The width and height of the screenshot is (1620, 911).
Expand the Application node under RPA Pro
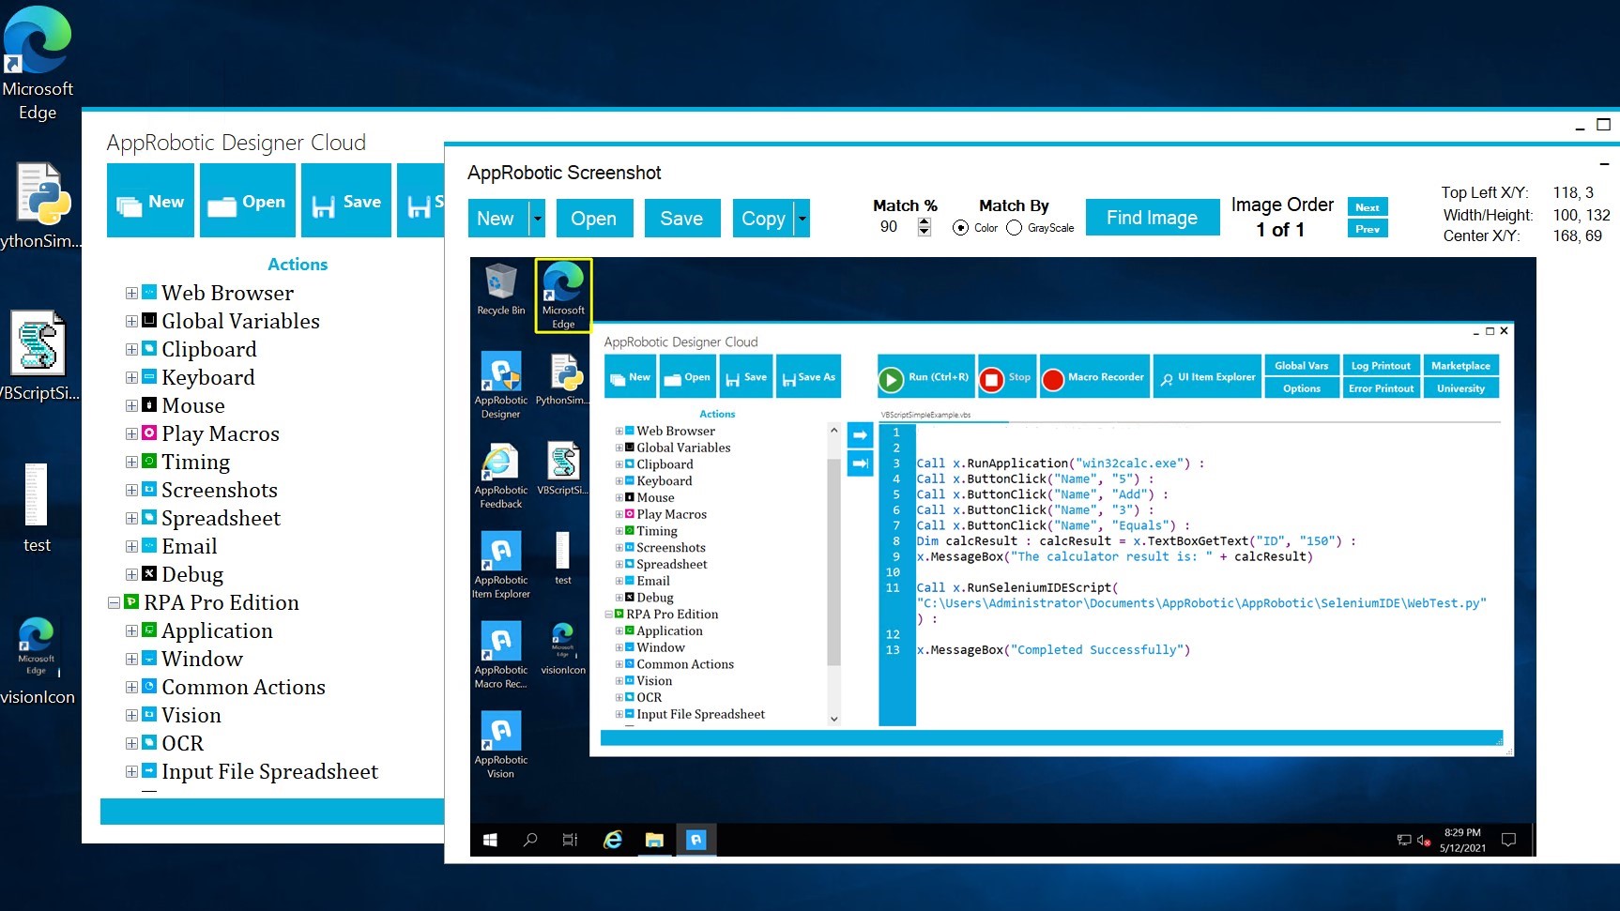tap(131, 630)
